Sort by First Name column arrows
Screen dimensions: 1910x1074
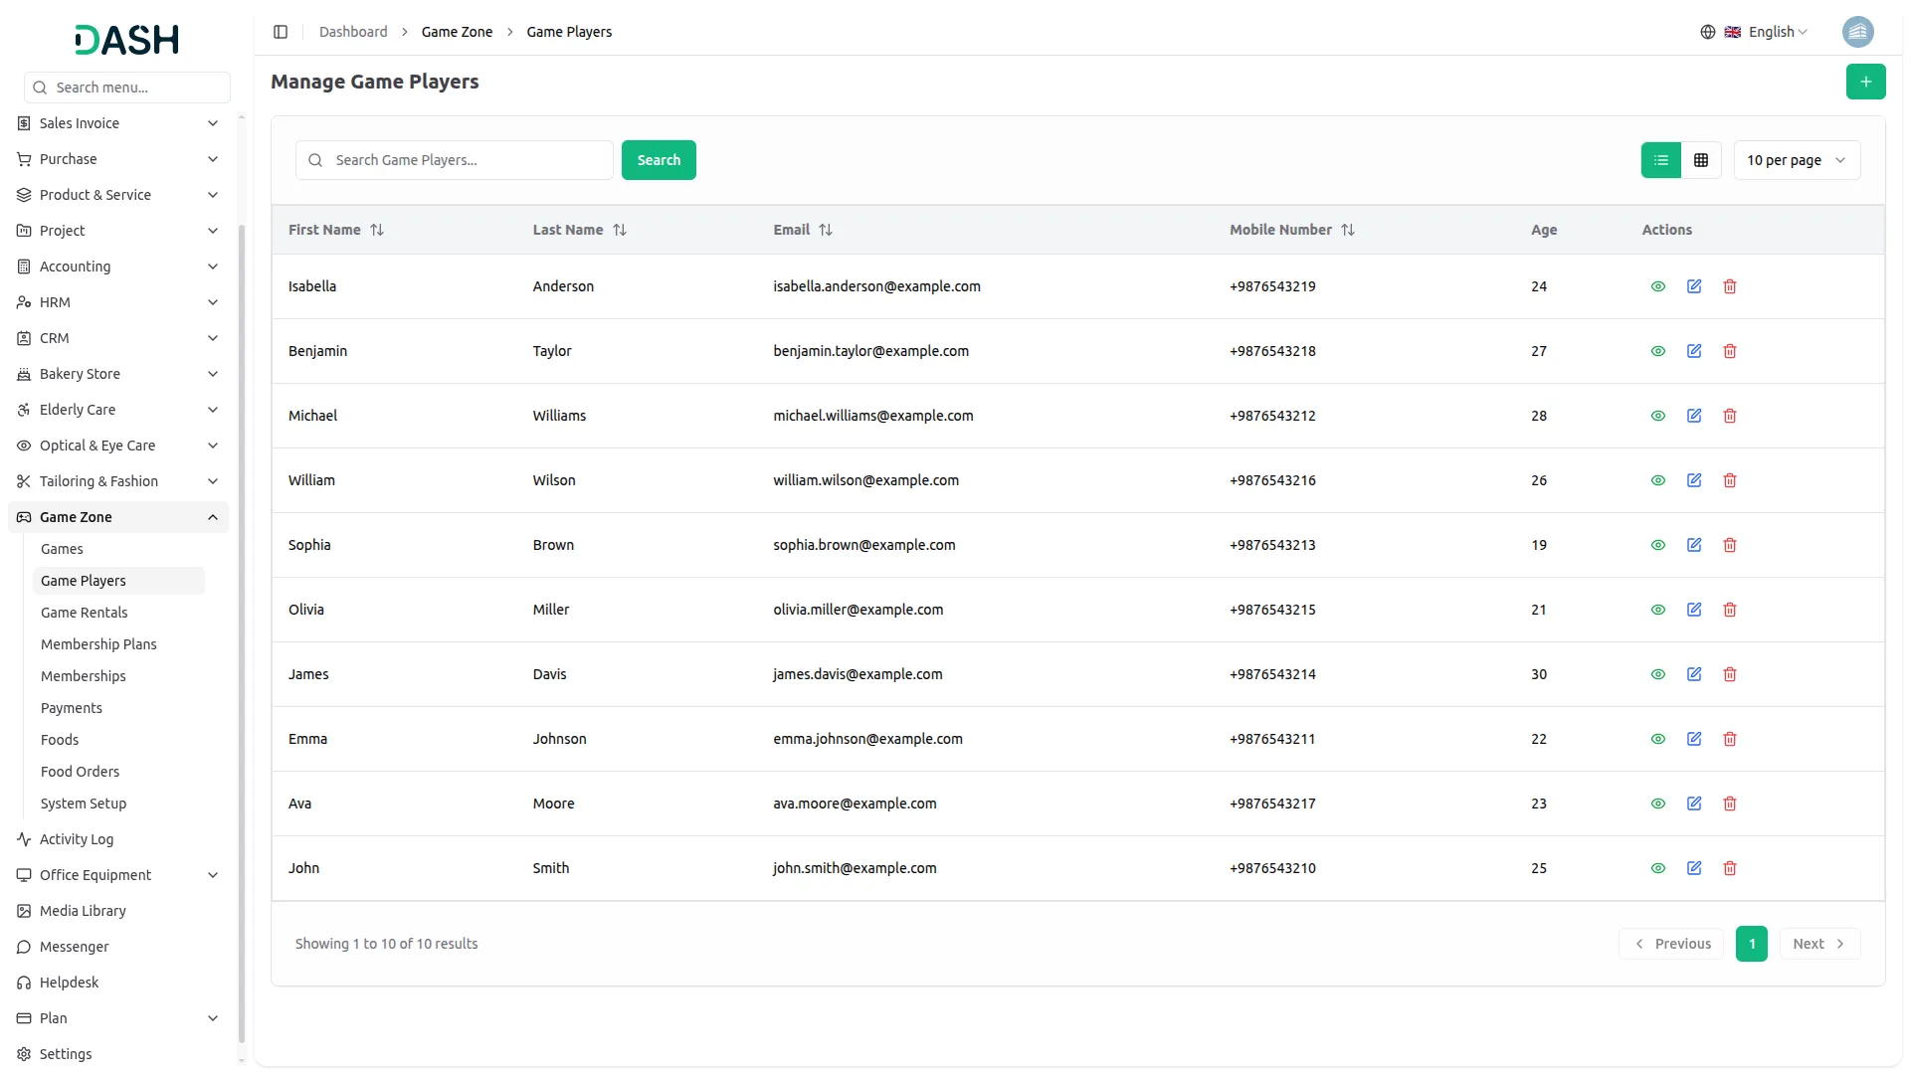pyautogui.click(x=377, y=230)
